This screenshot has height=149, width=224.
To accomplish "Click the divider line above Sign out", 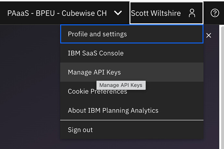I will [131, 120].
